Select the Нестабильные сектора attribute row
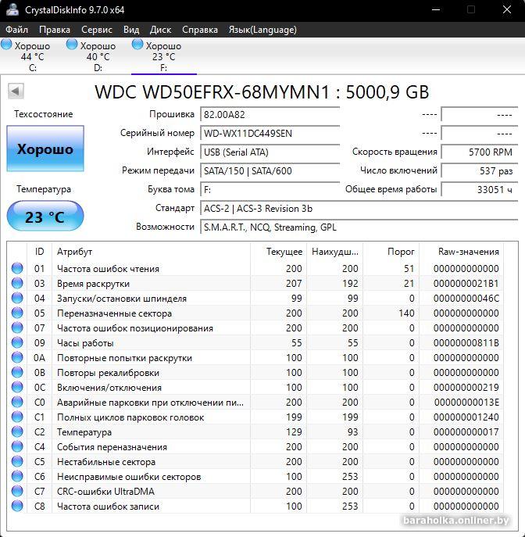 255,461
